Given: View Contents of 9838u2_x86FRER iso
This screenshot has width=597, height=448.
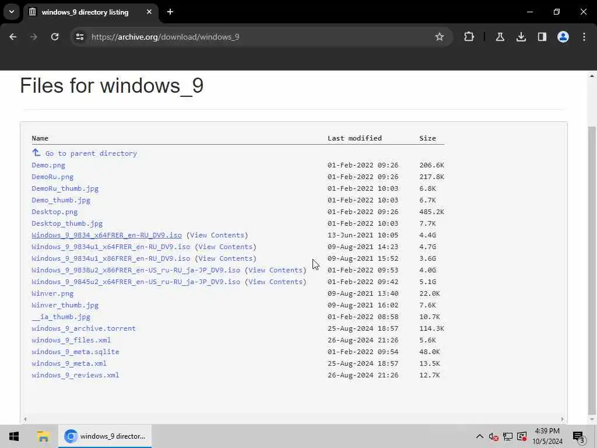Looking at the screenshot, I should 275,270.
